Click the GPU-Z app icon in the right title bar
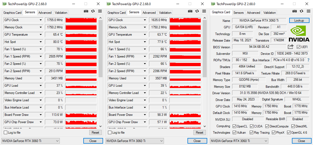Screen dimensions: 313x145 click(x=213, y=4)
